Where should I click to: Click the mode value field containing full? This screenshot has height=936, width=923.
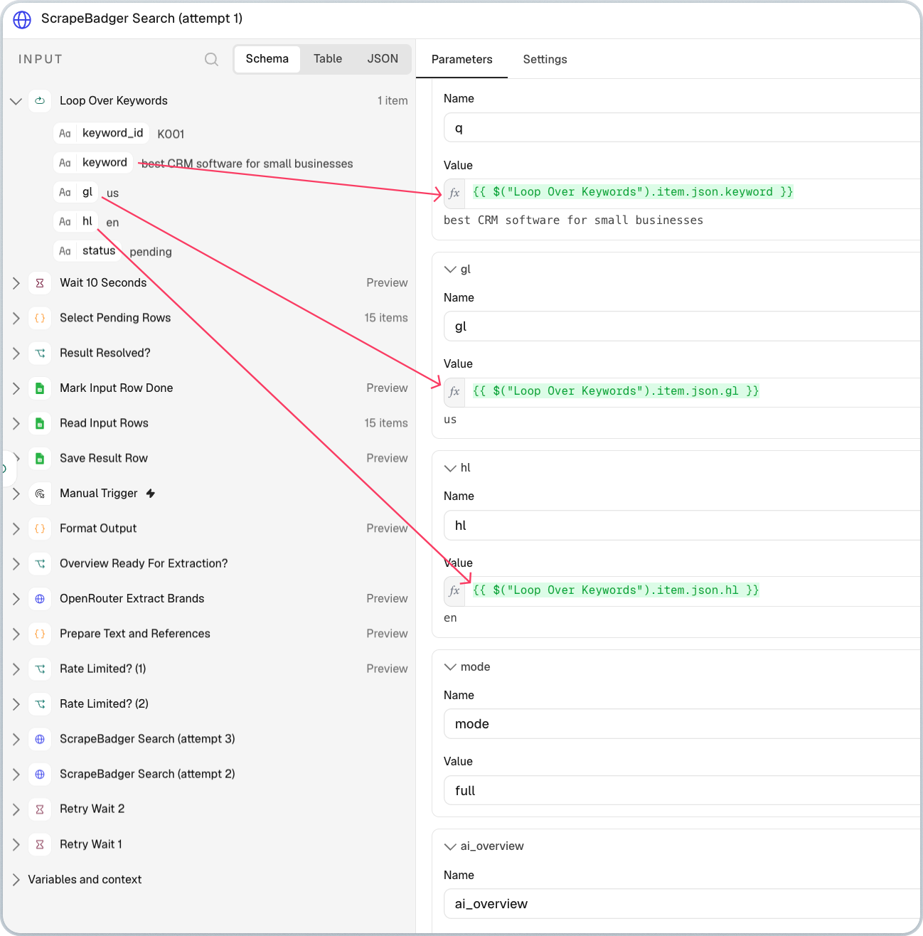[x=682, y=790]
